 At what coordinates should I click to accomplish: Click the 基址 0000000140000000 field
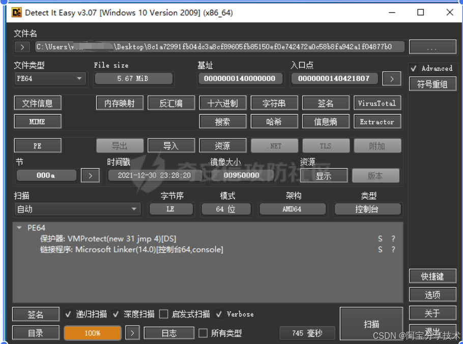coord(240,78)
